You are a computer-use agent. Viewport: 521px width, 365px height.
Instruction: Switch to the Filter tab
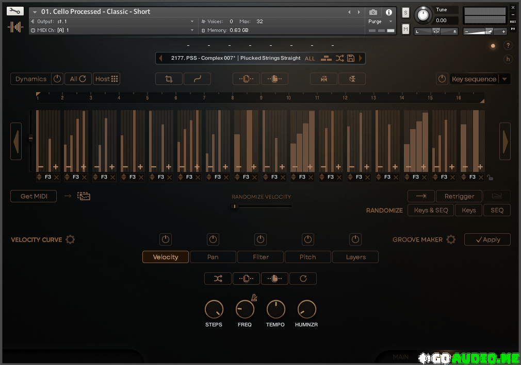[260, 257]
